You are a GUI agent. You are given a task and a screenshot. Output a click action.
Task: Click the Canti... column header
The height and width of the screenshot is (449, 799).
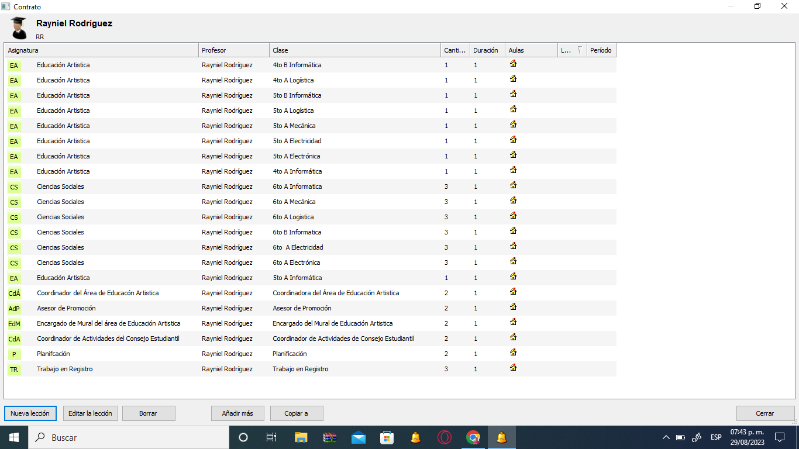pyautogui.click(x=455, y=50)
